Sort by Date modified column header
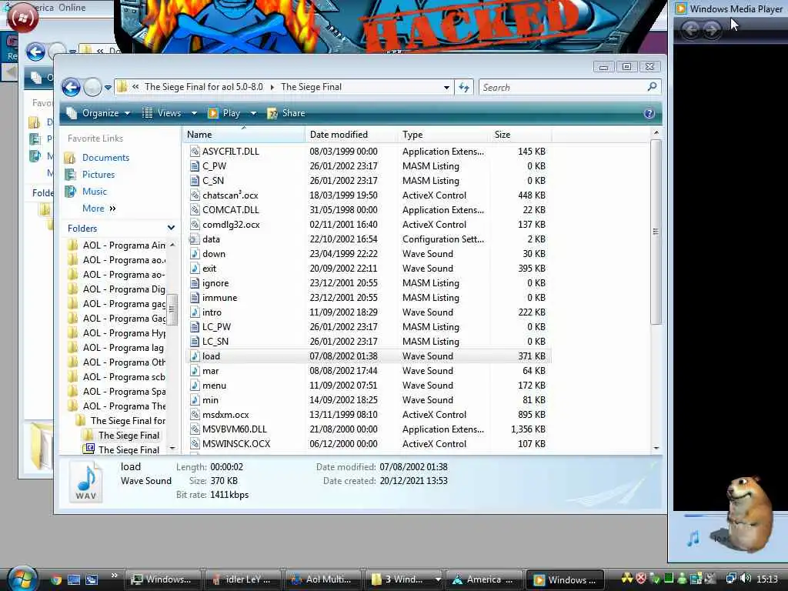 click(x=351, y=135)
